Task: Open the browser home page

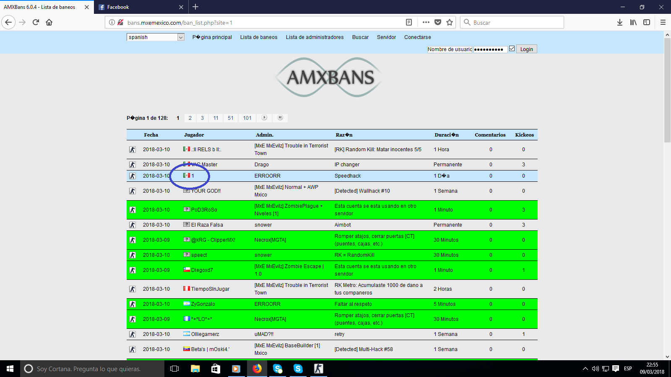Action: 49,22
